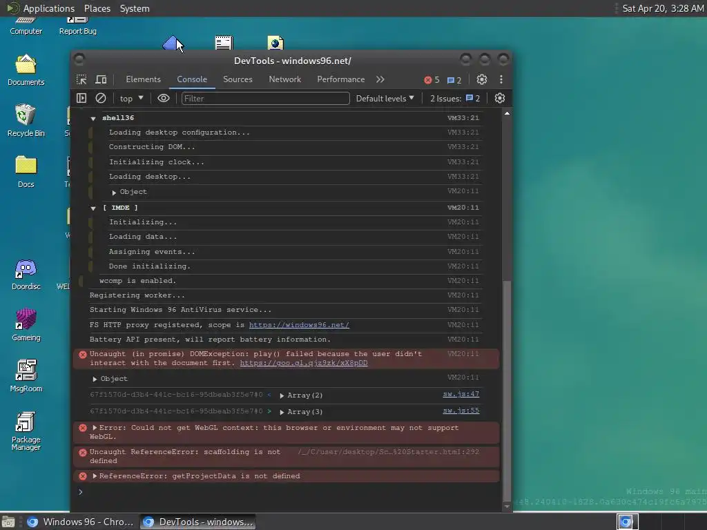Click the blue diamond desktop icon
This screenshot has height=530, width=707.
click(171, 43)
